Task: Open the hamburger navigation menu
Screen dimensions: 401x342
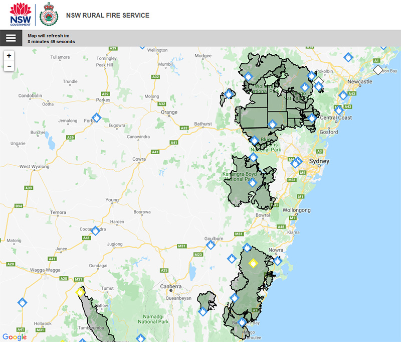Action: (10, 38)
